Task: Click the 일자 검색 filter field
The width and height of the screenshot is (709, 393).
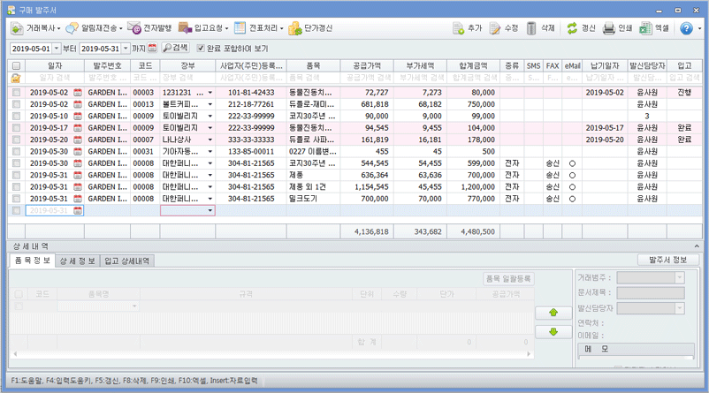Action: click(53, 79)
